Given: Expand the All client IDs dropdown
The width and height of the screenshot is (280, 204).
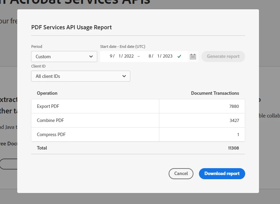Looking at the screenshot, I should coord(81,76).
